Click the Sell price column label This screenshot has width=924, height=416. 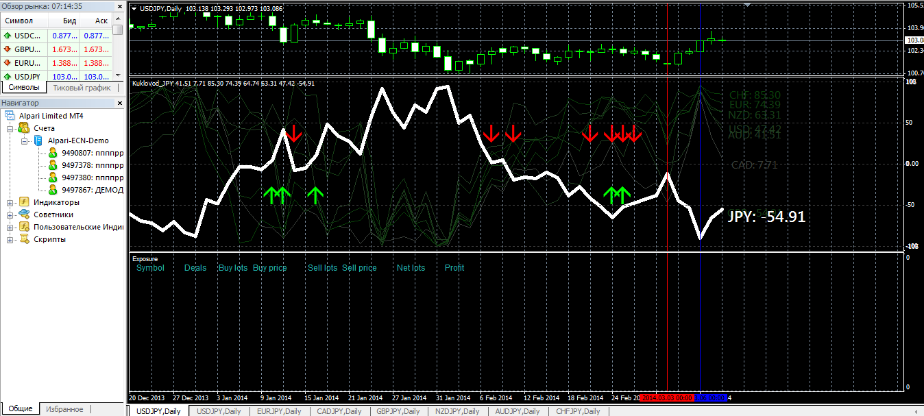(360, 268)
